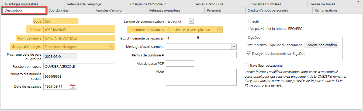This screenshot has height=111, width=363.
Task: Tick the Travailleur occasionnel checkbox
Action: [x=246, y=65]
